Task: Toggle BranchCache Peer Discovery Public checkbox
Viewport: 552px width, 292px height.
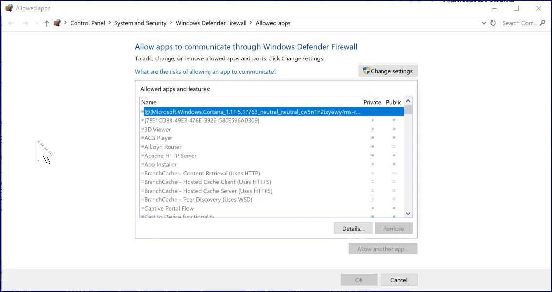Action: click(394, 199)
